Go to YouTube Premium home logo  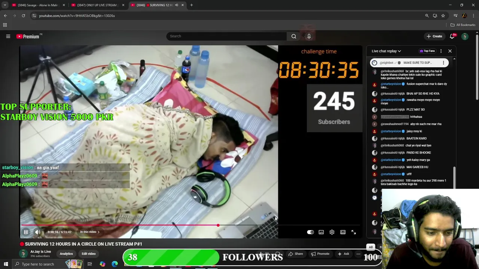click(28, 36)
